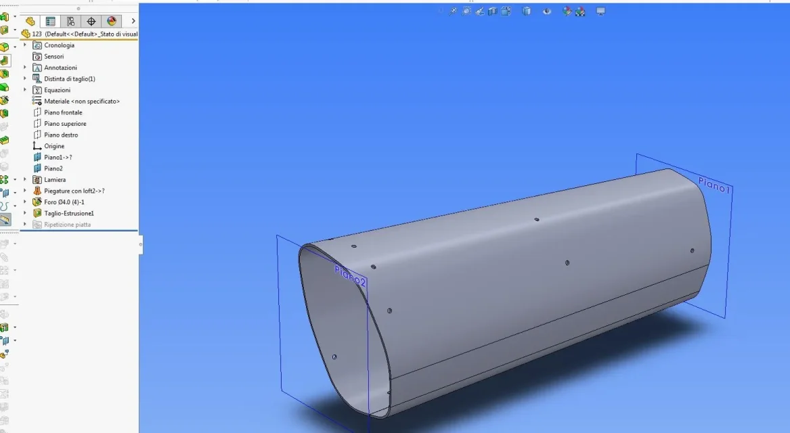Toggle the Hide/Show Items eye icon
Image resolution: width=790 pixels, height=433 pixels.
click(547, 11)
